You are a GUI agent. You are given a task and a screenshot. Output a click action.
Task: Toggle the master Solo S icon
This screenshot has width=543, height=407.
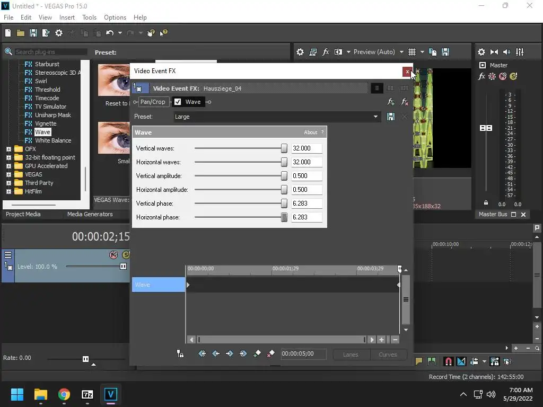pos(513,76)
